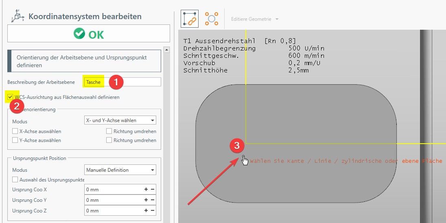Click minus icon for Ursprung Coo X
446x223 pixels.
153,190
